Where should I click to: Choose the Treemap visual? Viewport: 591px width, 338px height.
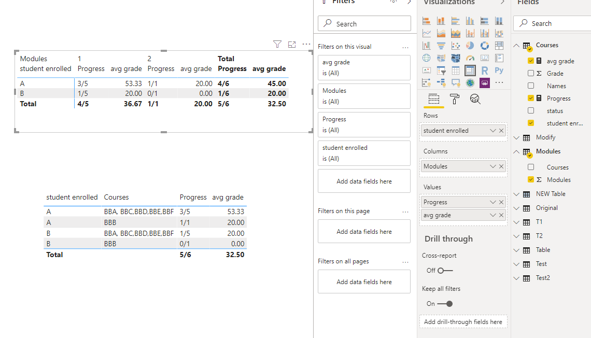click(x=499, y=46)
